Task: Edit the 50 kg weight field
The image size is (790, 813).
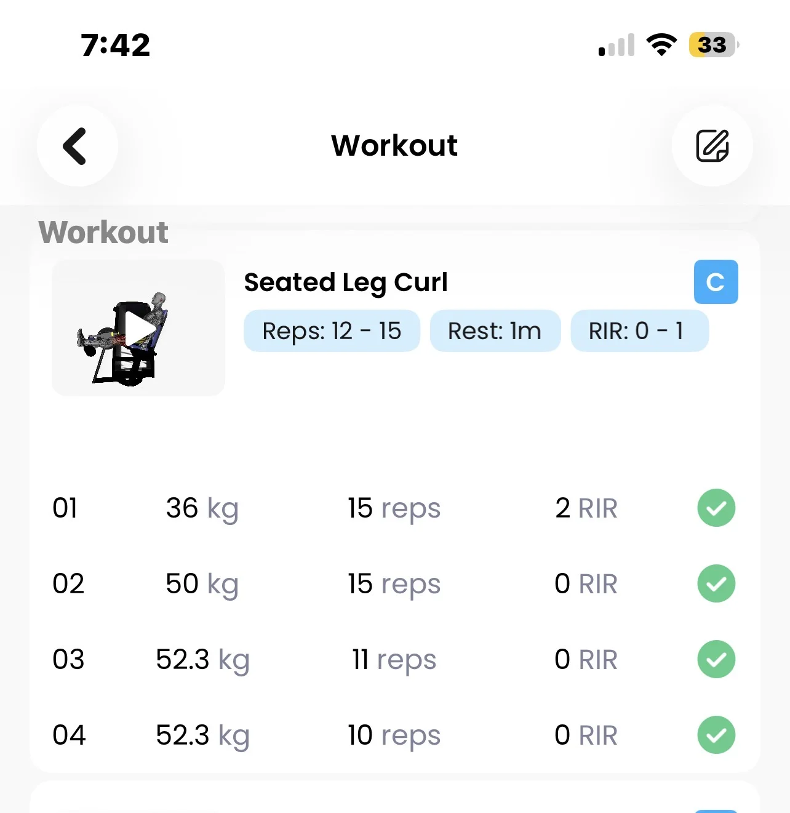Action: (x=202, y=583)
